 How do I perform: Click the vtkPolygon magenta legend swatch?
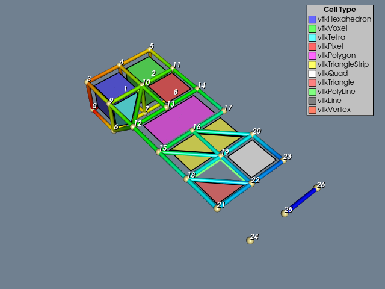pyautogui.click(x=312, y=55)
